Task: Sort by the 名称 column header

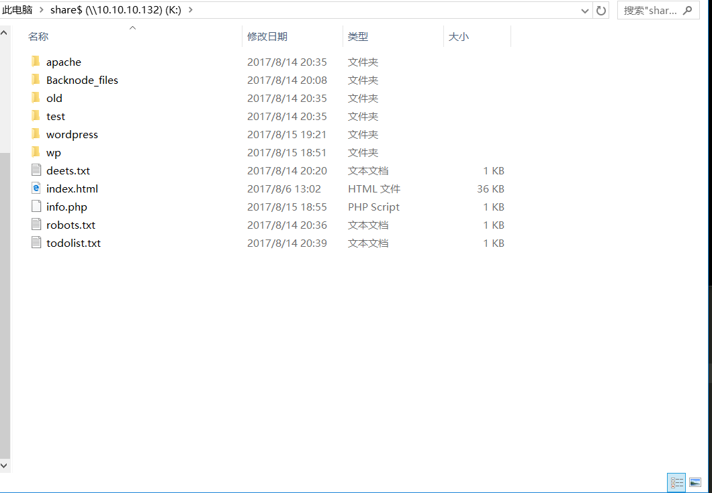Action: point(38,37)
